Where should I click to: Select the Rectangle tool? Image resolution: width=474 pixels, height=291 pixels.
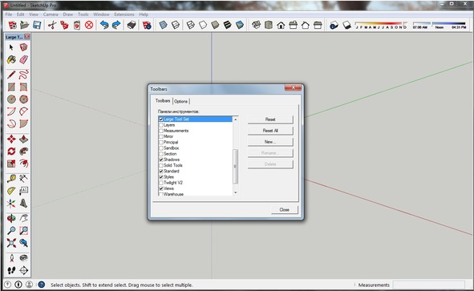(x=11, y=87)
